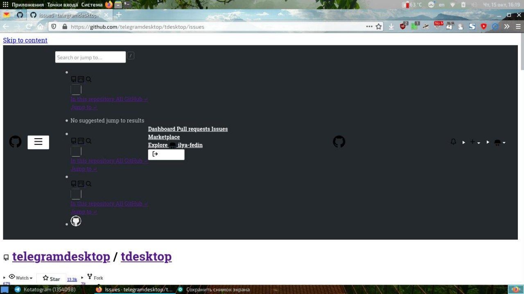Open the Marketplace link
The width and height of the screenshot is (524, 294).
tap(164, 137)
